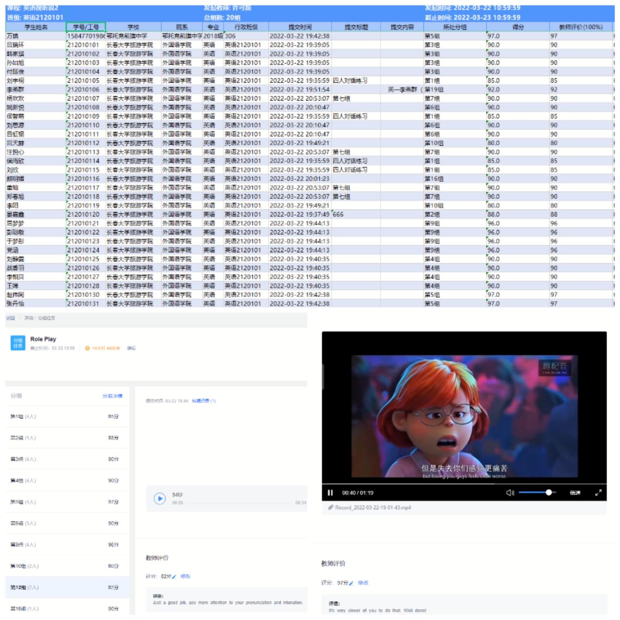Click the submission title cell 666

356,214
